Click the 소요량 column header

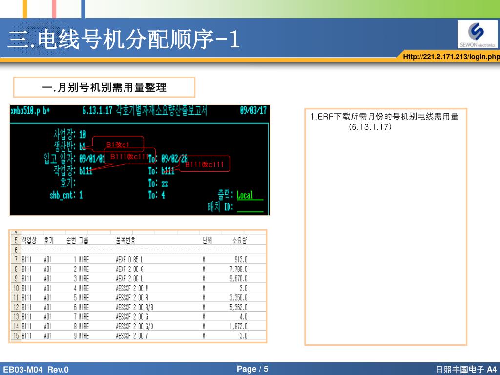(240, 240)
